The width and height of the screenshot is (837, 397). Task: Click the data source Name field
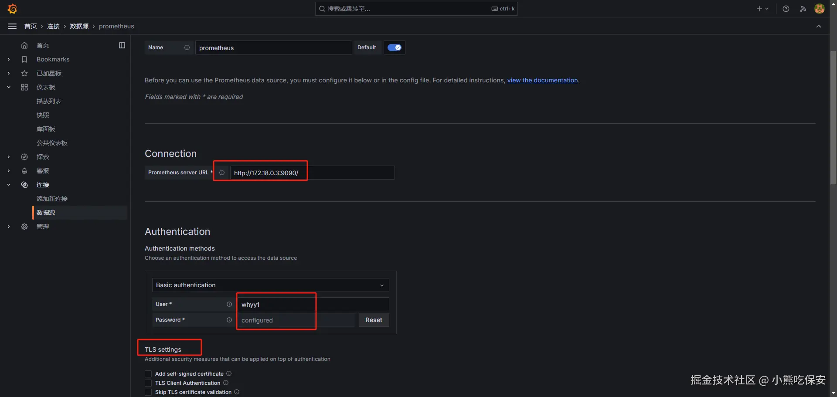pos(273,48)
